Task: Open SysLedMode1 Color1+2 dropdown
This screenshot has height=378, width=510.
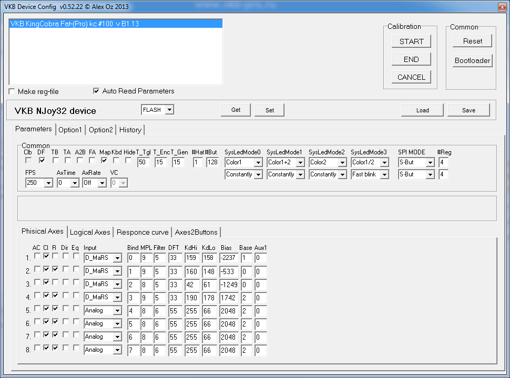Action: [x=300, y=162]
